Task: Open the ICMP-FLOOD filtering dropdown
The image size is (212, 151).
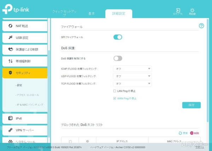Action: pyautogui.click(x=132, y=69)
